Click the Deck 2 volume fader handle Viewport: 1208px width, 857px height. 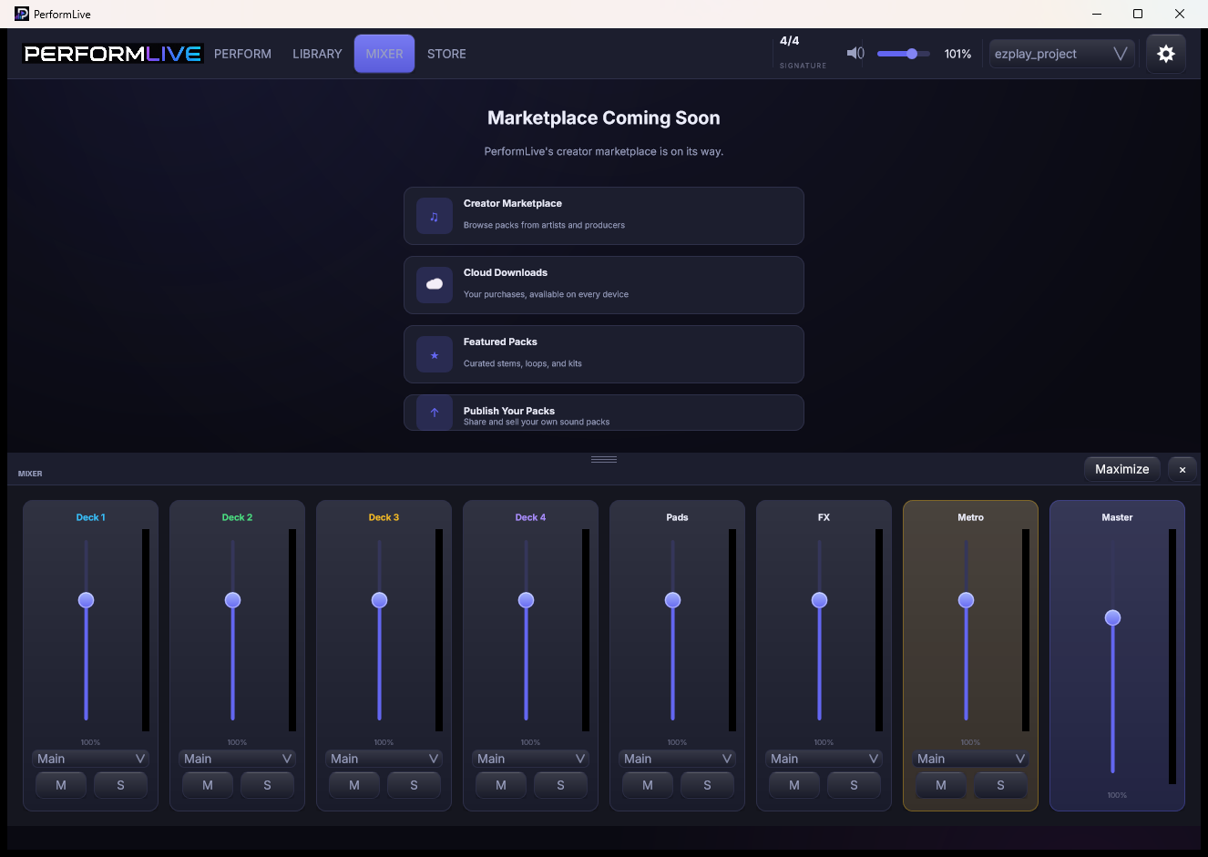[233, 600]
